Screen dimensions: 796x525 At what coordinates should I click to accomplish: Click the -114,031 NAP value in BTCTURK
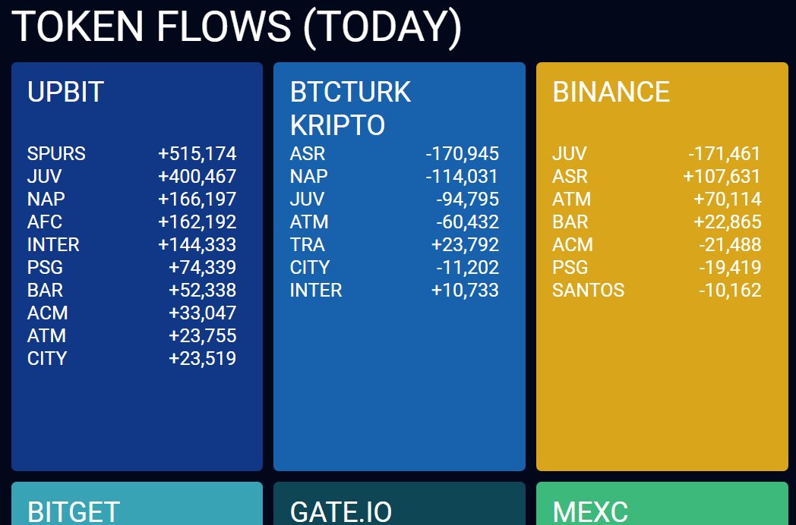pyautogui.click(x=462, y=177)
